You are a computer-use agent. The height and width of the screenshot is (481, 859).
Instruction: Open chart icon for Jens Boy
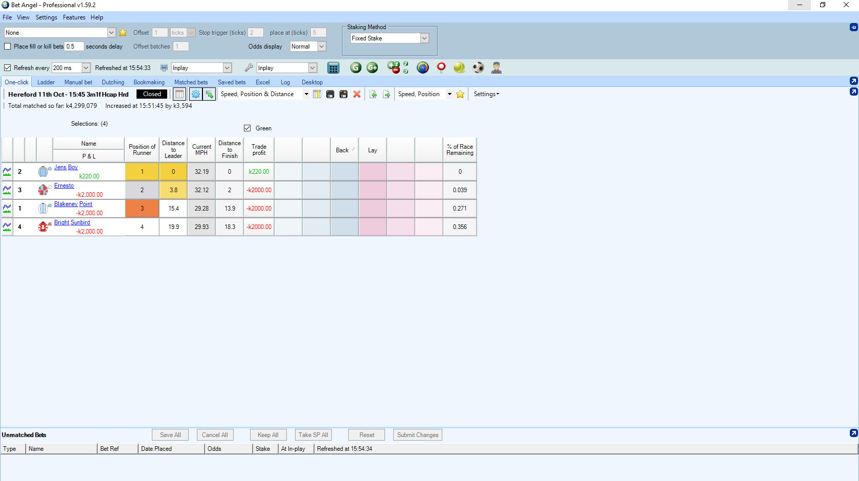(x=7, y=172)
